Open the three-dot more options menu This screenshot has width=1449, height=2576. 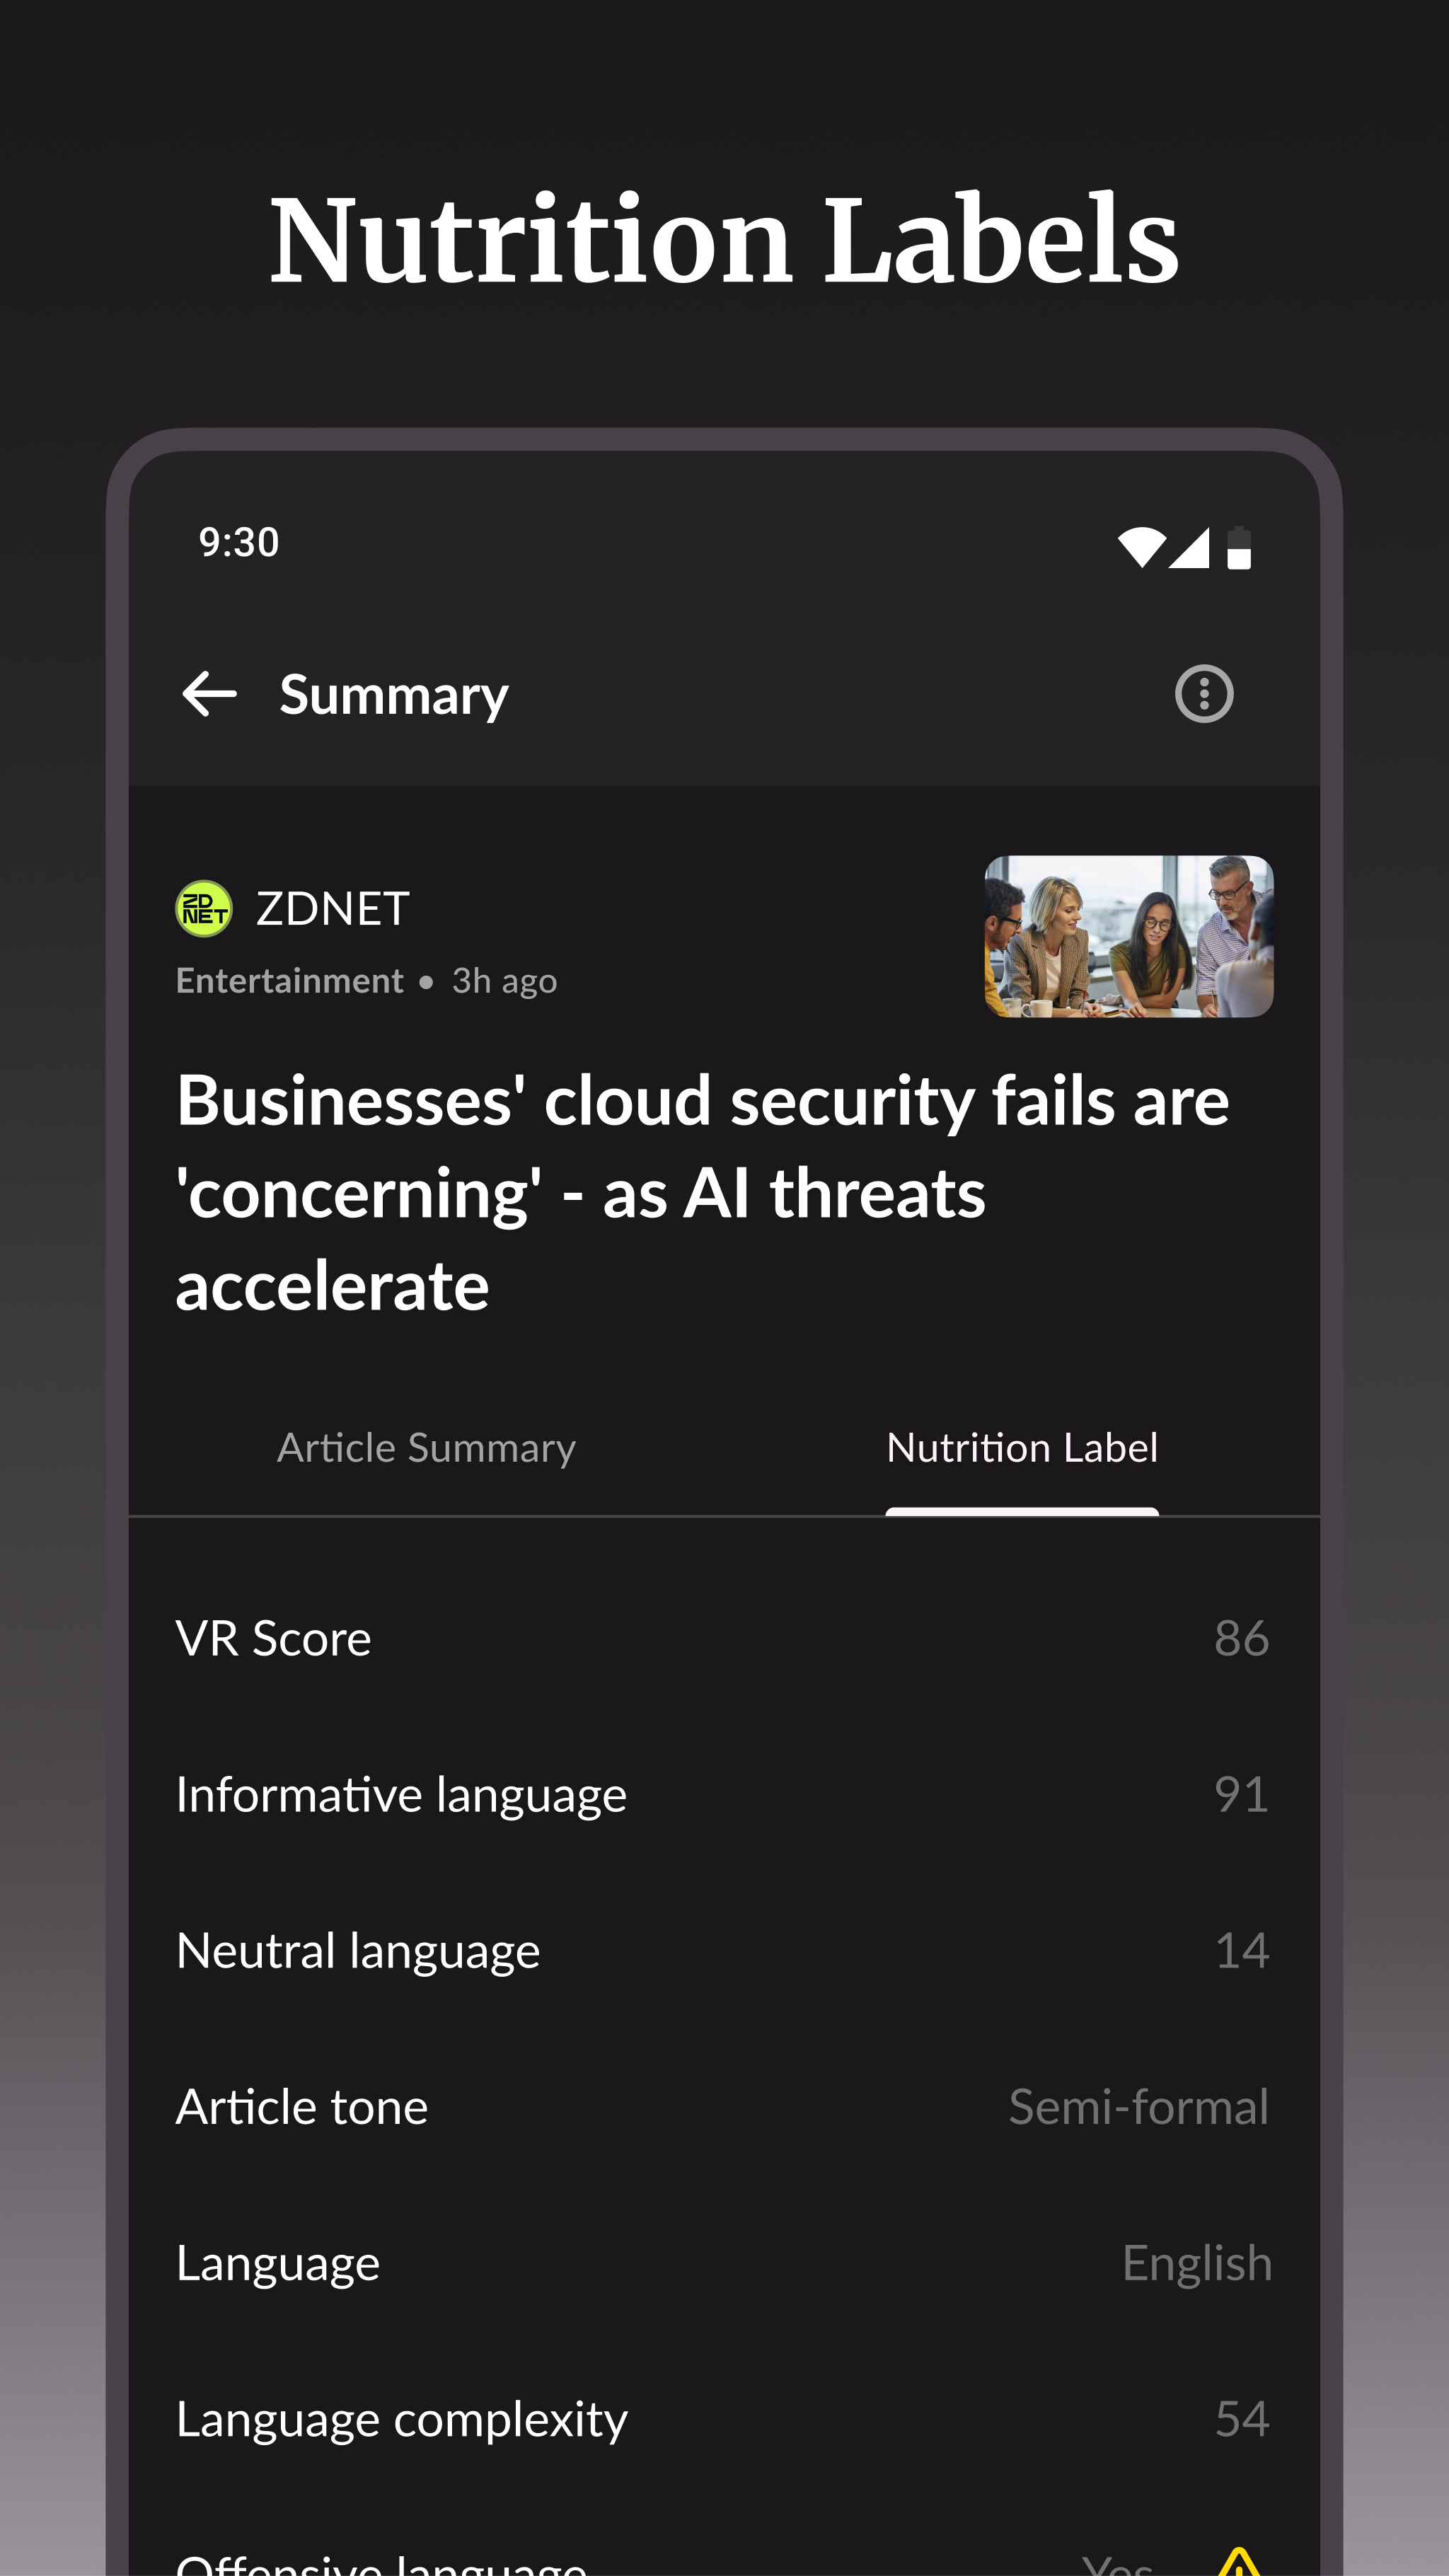click(x=1203, y=694)
